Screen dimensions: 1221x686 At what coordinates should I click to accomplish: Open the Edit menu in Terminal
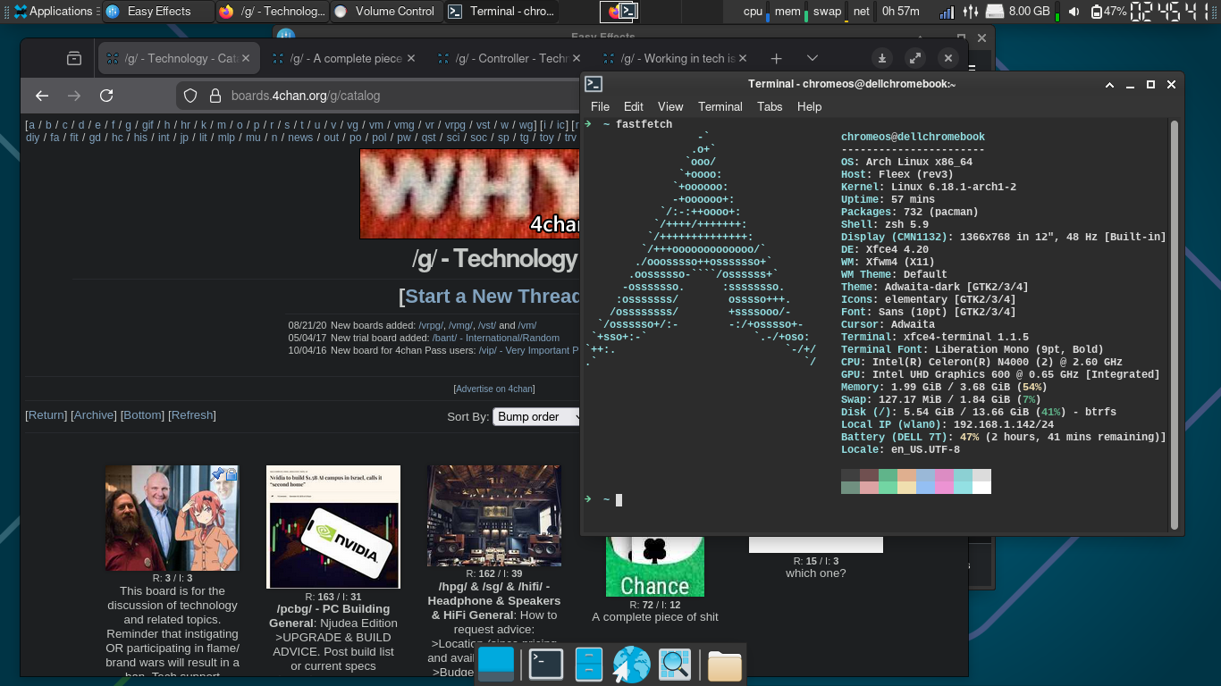tap(634, 106)
